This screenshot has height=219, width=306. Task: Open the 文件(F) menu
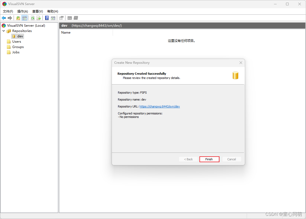pyautogui.click(x=8, y=11)
